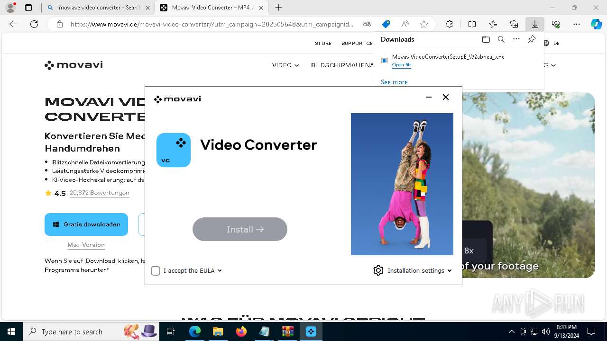
Task: Open a new browser tab
Action: pyautogui.click(x=278, y=8)
